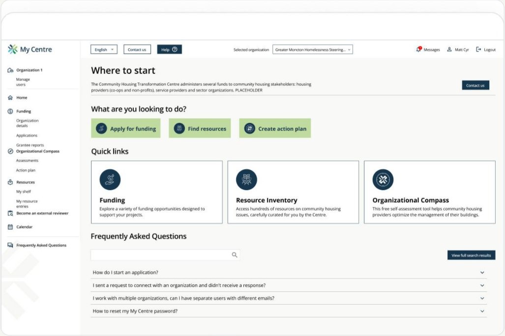Click the Resources sidebar icon

pos(10,182)
